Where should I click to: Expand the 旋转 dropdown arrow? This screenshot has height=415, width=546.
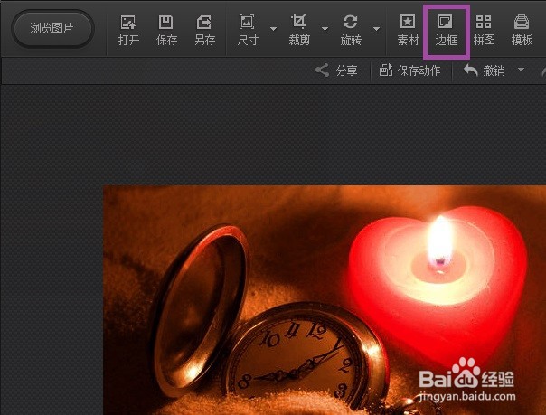tap(376, 29)
